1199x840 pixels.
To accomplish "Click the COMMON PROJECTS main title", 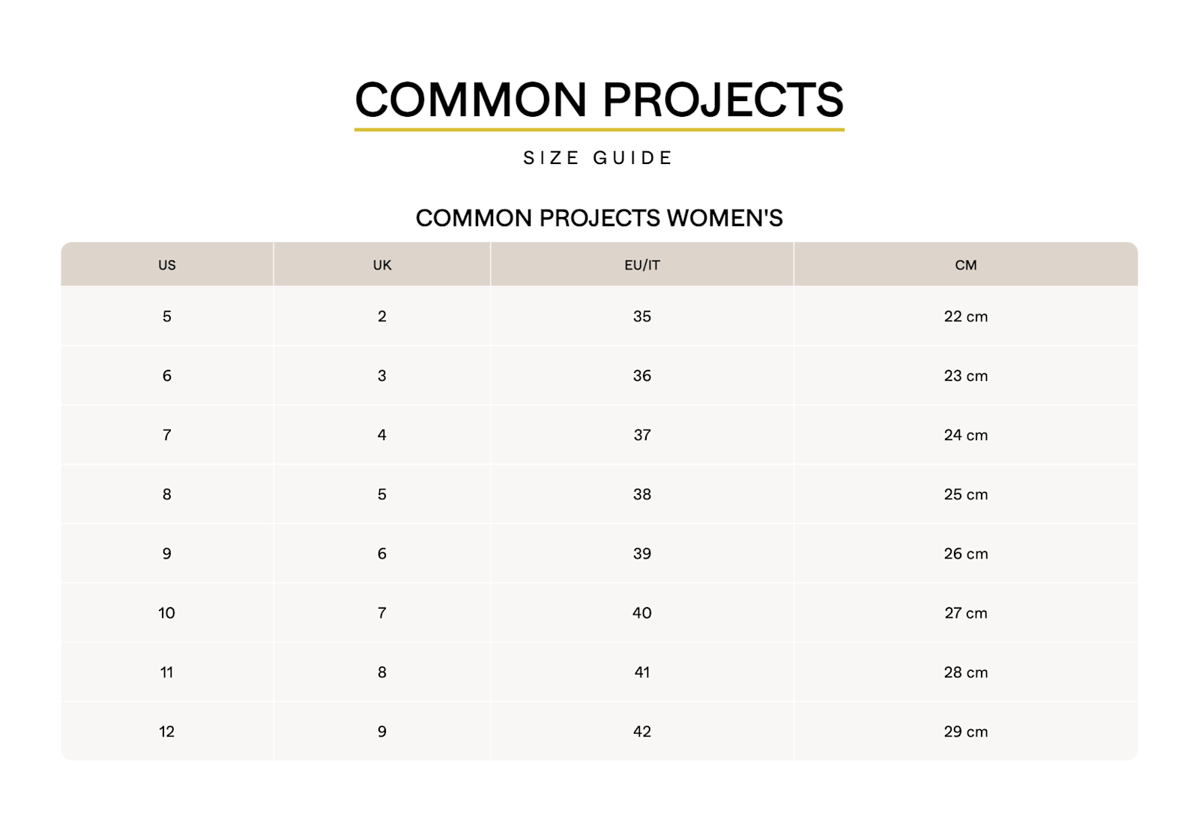I will coord(599,100).
